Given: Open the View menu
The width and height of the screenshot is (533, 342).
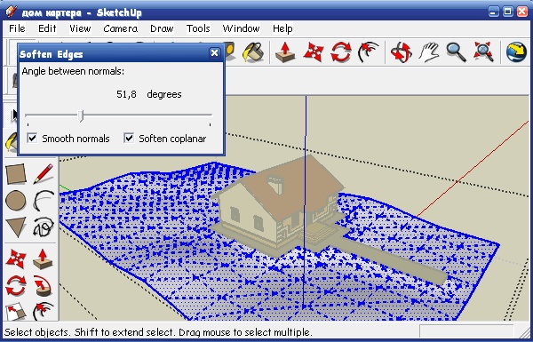Looking at the screenshot, I should point(80,28).
